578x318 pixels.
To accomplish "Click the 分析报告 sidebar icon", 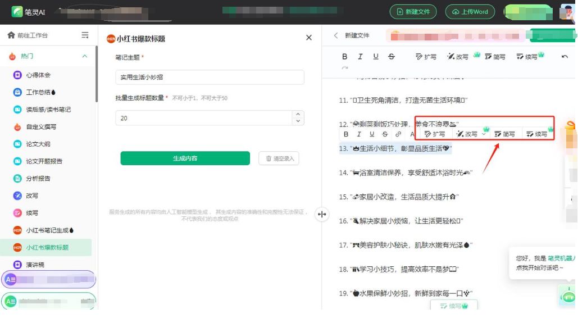I will pyautogui.click(x=17, y=179).
